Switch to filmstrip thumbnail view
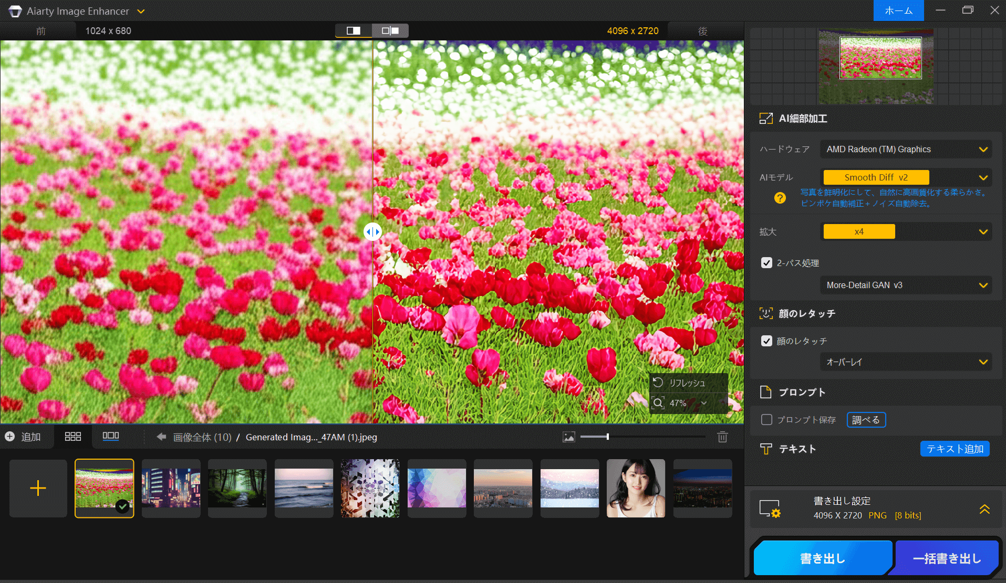 tap(110, 437)
